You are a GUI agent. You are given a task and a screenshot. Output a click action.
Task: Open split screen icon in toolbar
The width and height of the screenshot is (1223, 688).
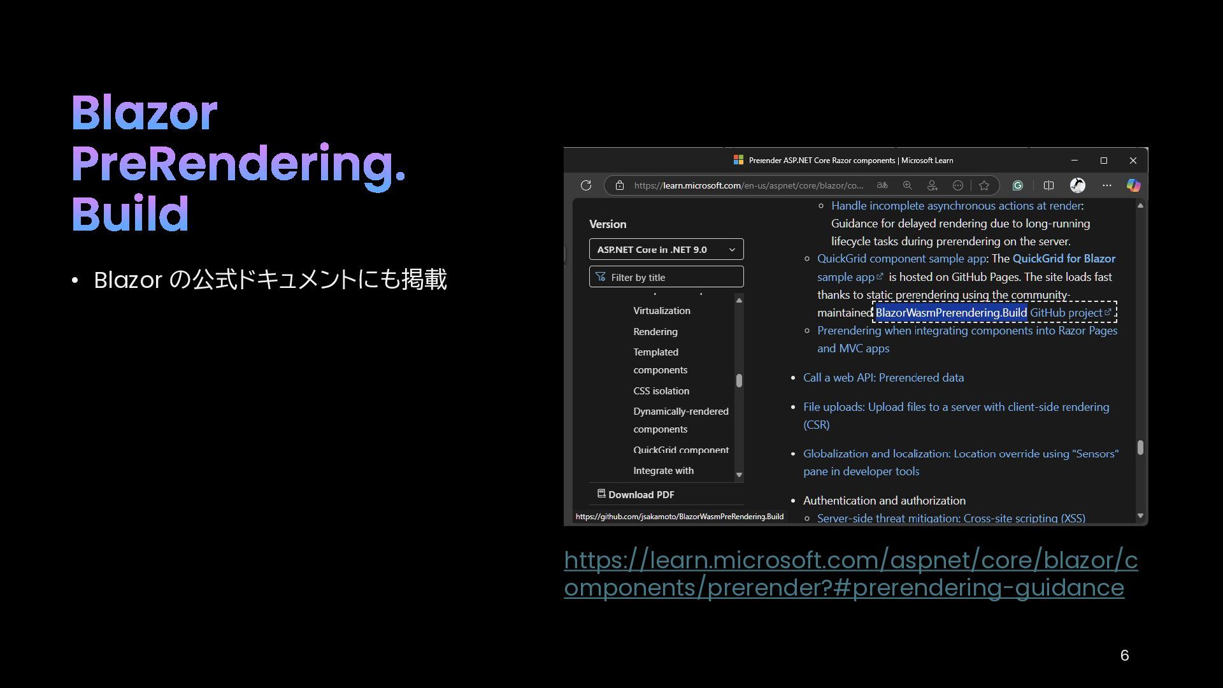pyautogui.click(x=1048, y=185)
